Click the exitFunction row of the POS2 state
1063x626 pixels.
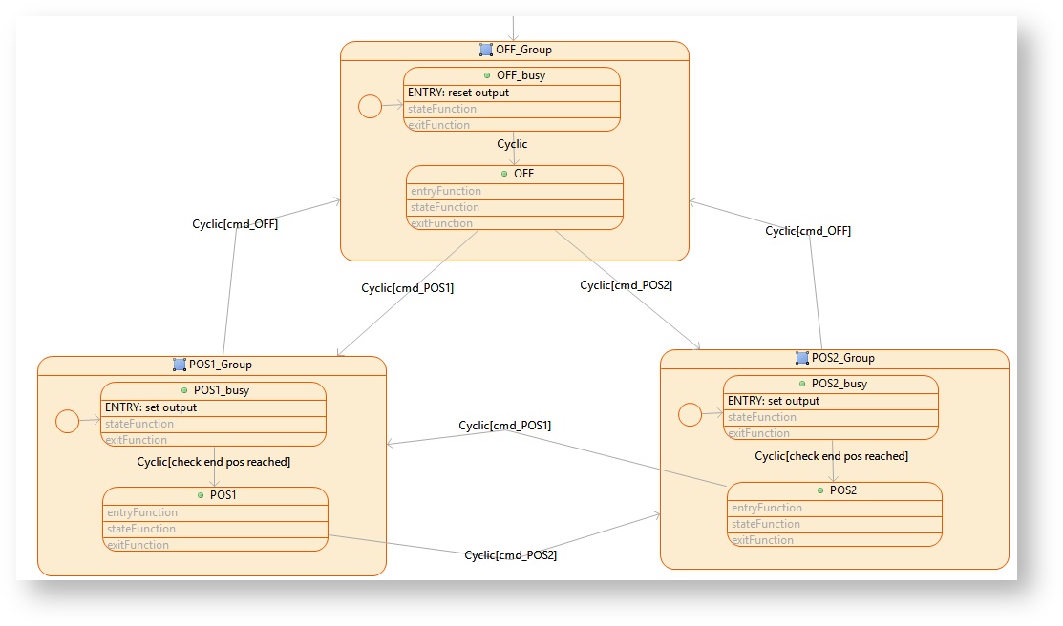coord(834,540)
